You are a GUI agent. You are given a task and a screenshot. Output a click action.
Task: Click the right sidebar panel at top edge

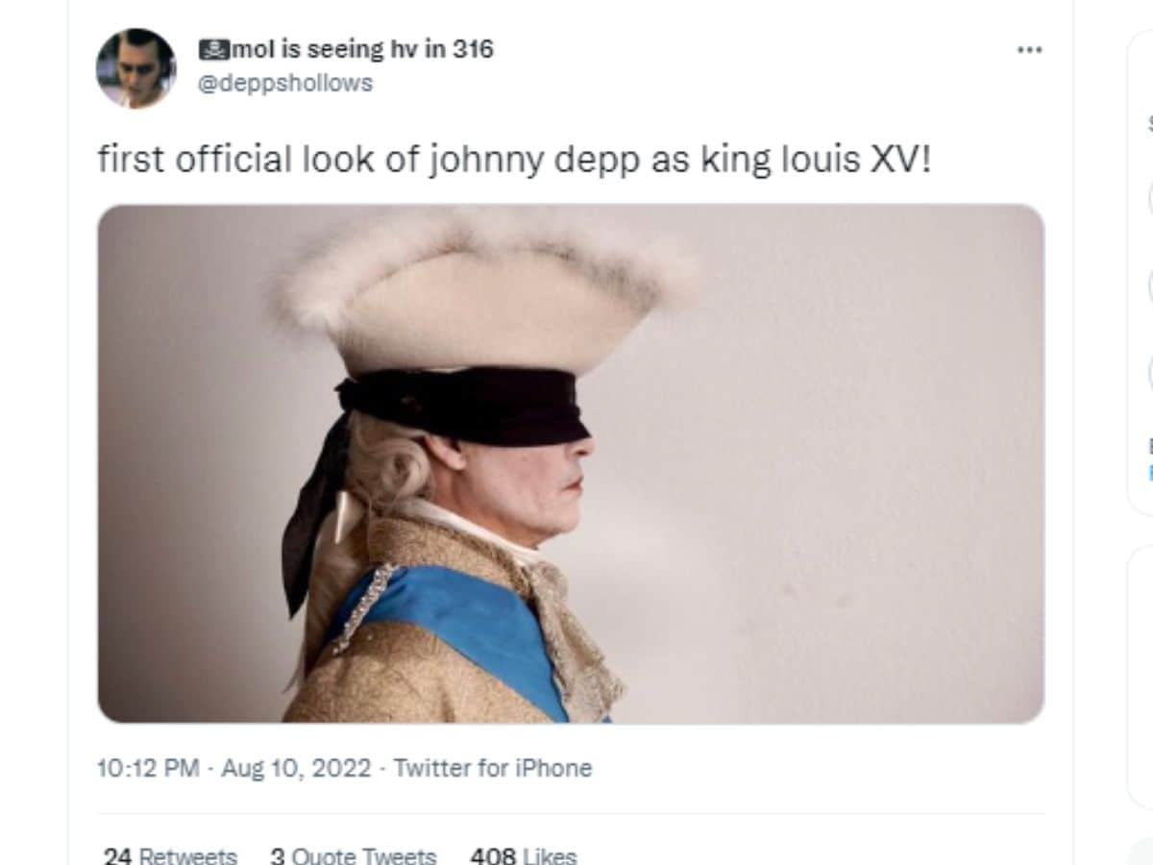[1140, 269]
